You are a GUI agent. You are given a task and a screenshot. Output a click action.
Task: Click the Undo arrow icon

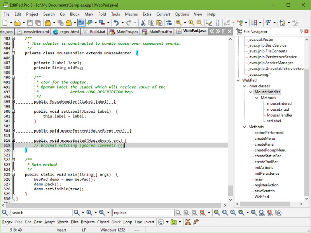116,23
